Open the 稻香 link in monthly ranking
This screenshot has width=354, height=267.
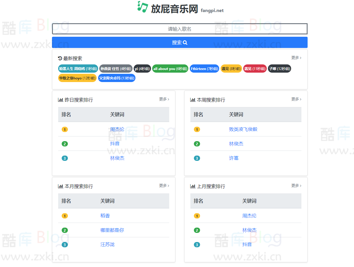pos(105,216)
